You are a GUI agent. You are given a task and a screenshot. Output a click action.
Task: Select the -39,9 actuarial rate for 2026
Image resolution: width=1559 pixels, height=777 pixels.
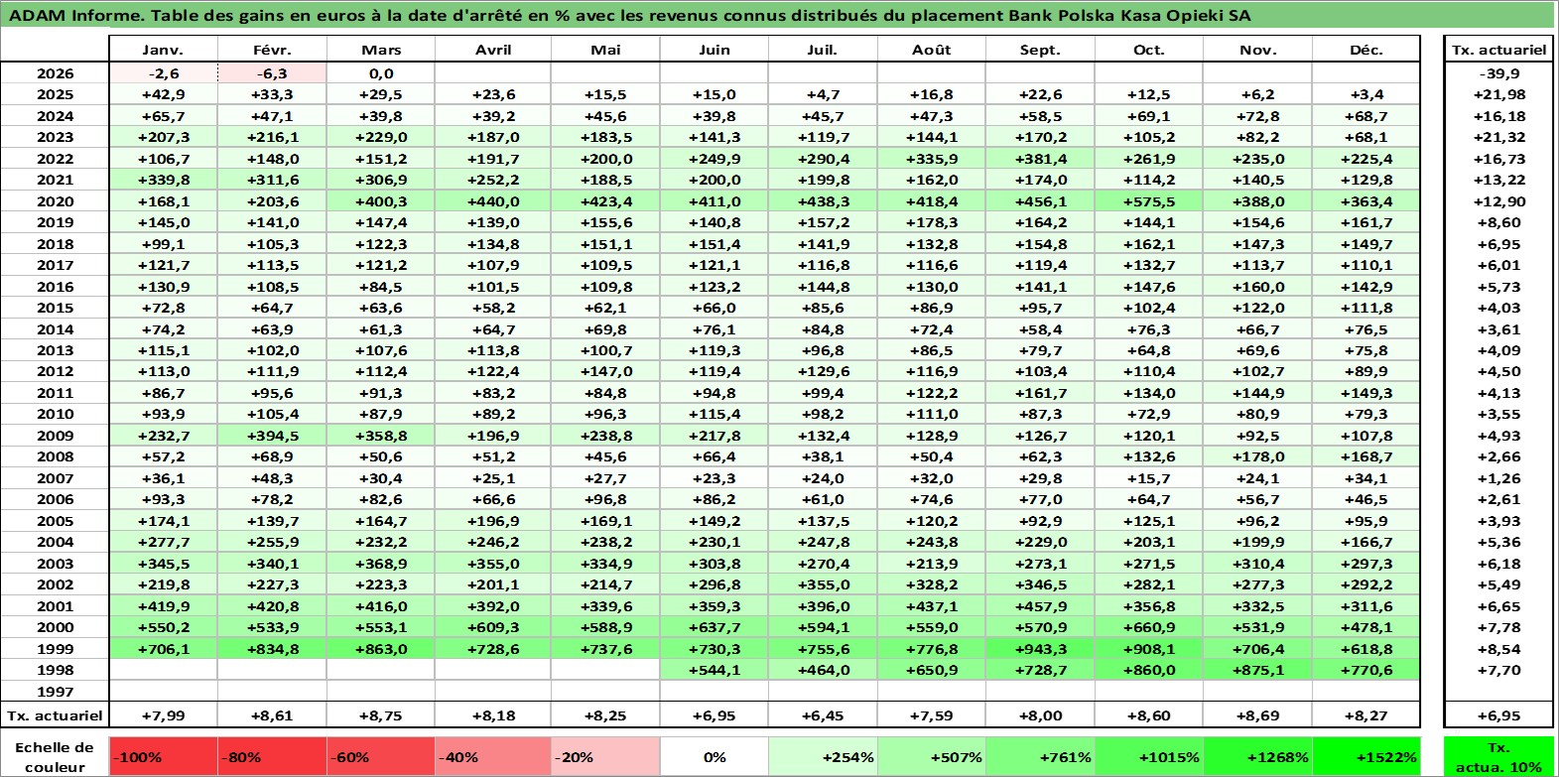point(1498,73)
